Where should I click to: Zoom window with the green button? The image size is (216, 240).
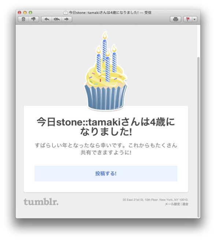[30, 12]
